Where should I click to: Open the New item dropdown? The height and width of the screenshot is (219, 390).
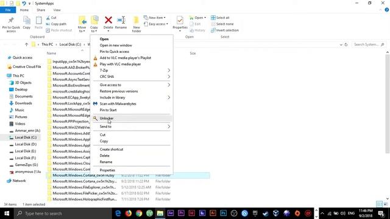click(x=155, y=18)
